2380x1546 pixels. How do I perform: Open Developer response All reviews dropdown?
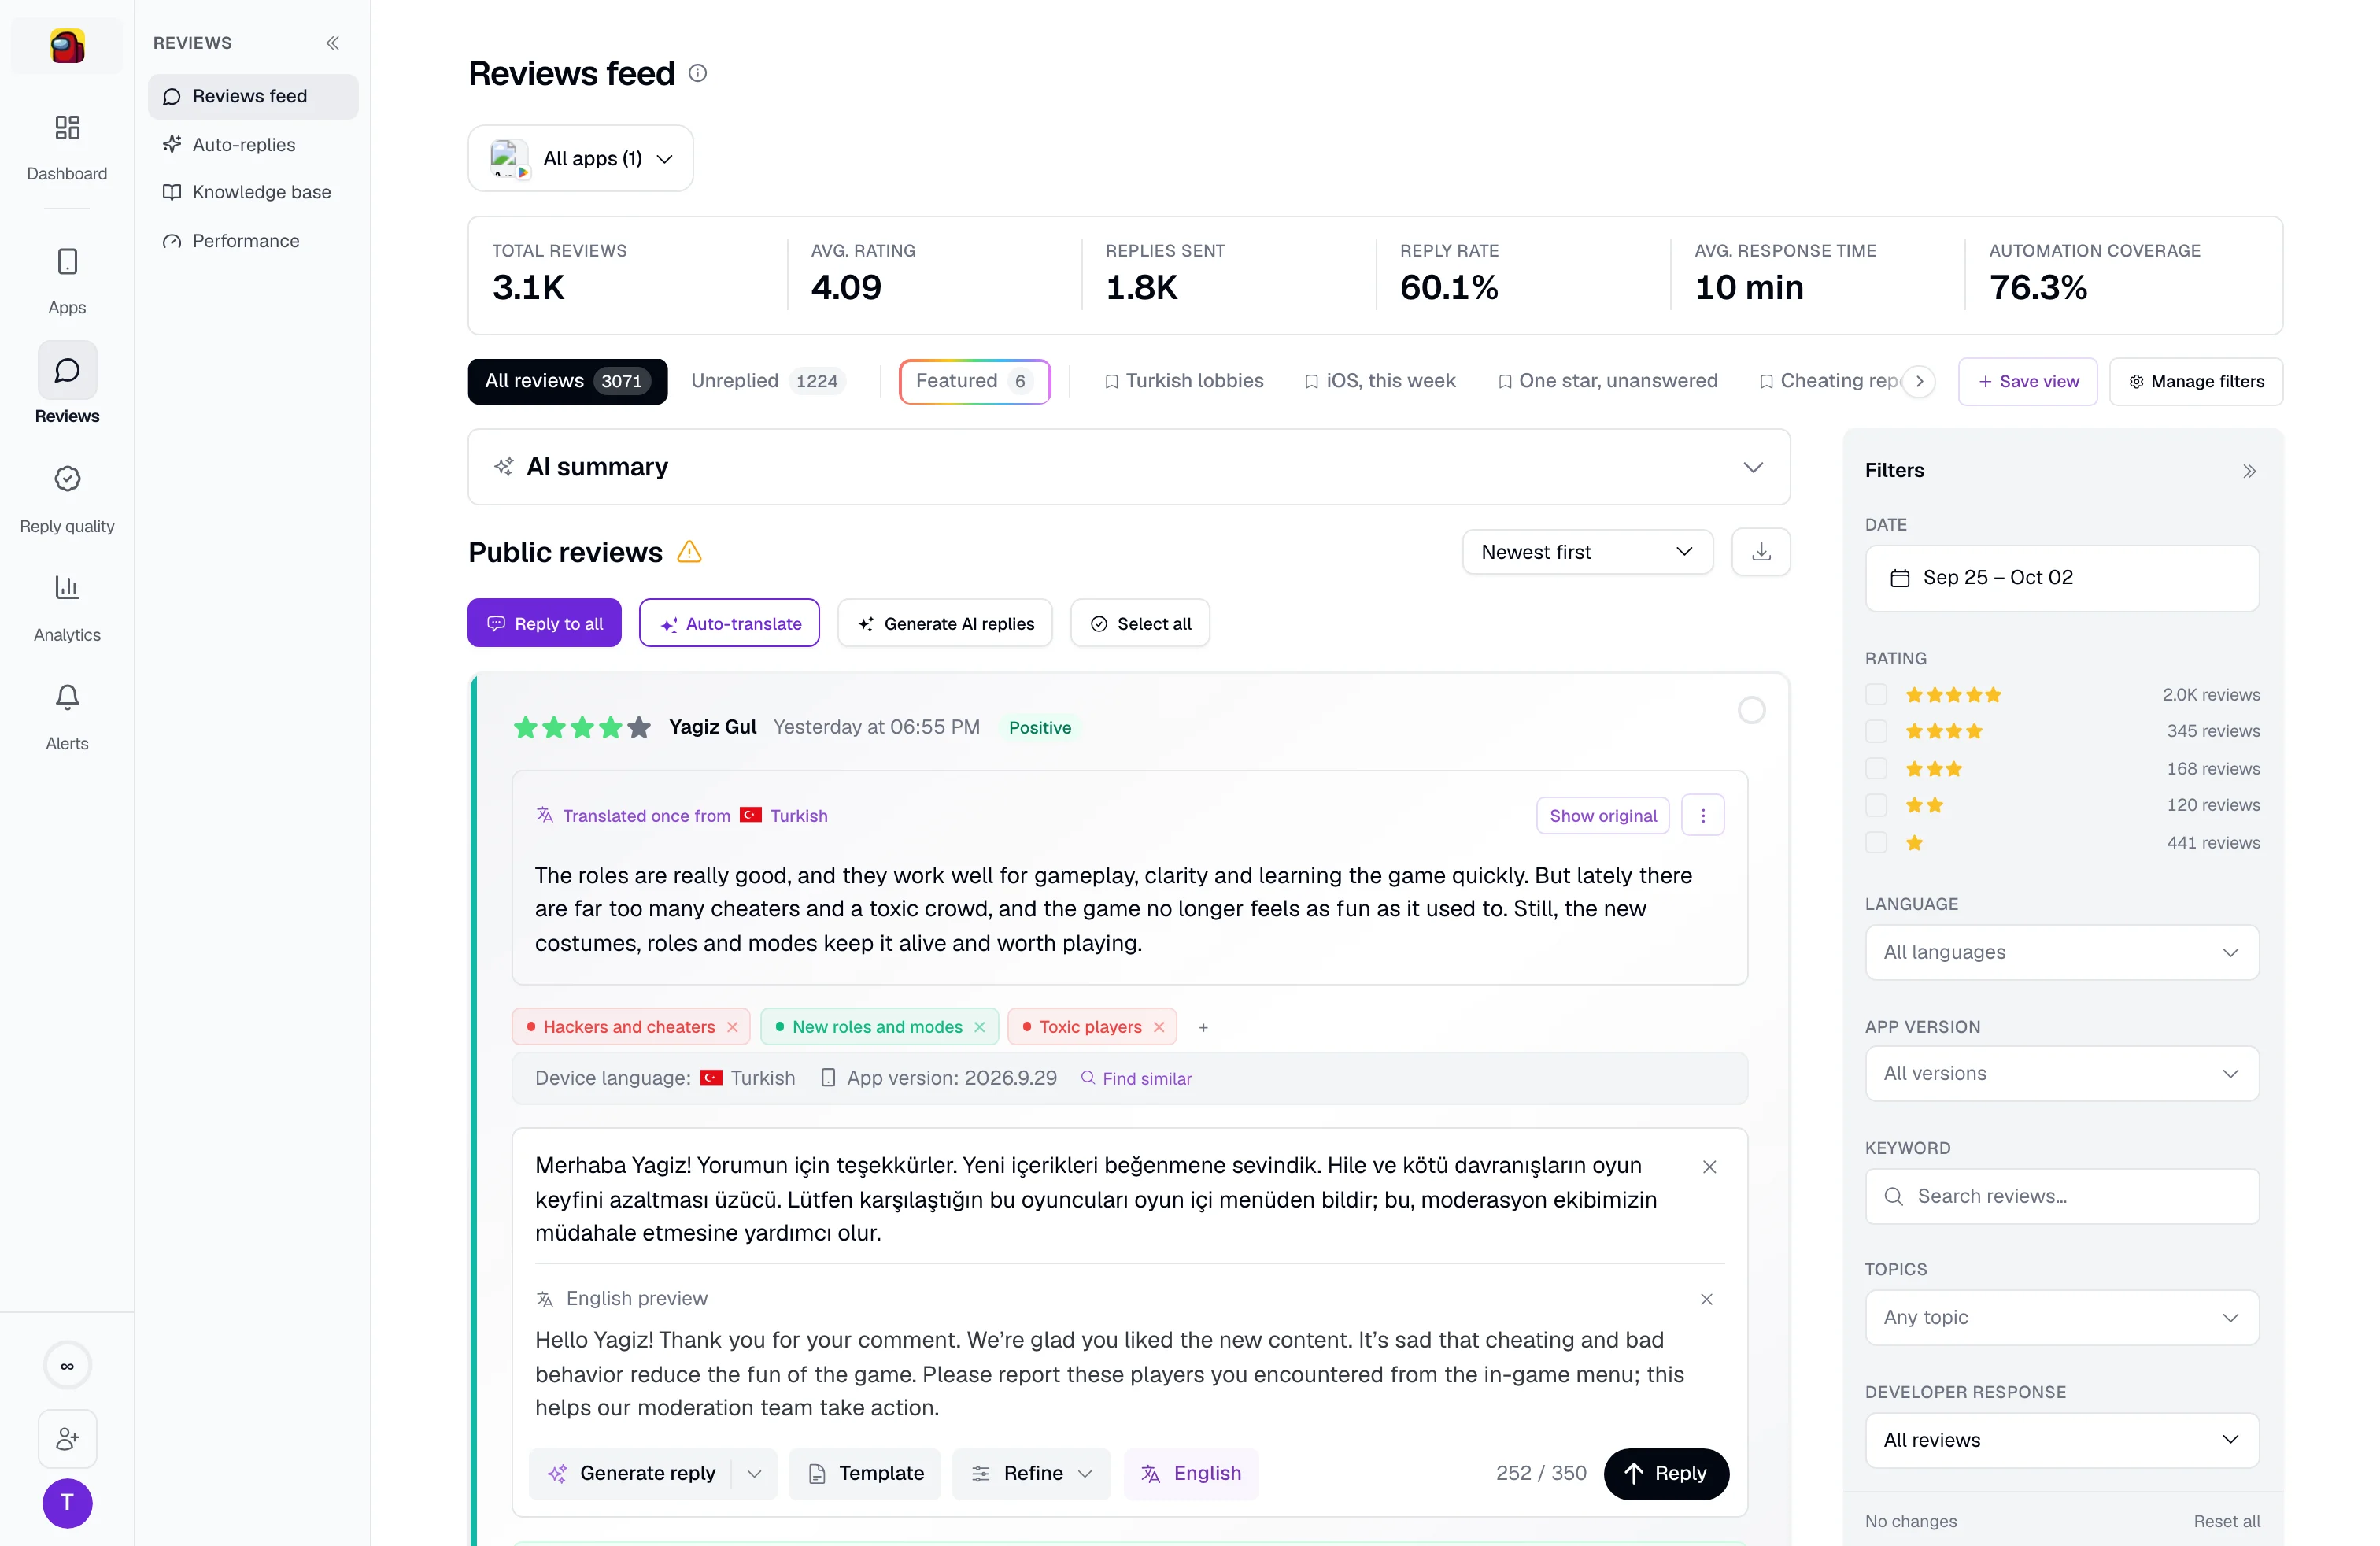pos(2062,1441)
